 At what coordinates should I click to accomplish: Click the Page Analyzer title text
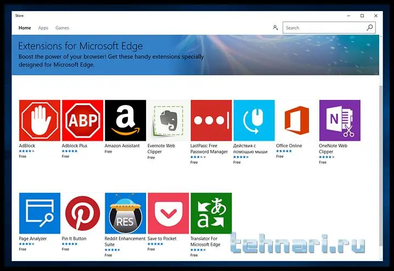tap(33, 239)
